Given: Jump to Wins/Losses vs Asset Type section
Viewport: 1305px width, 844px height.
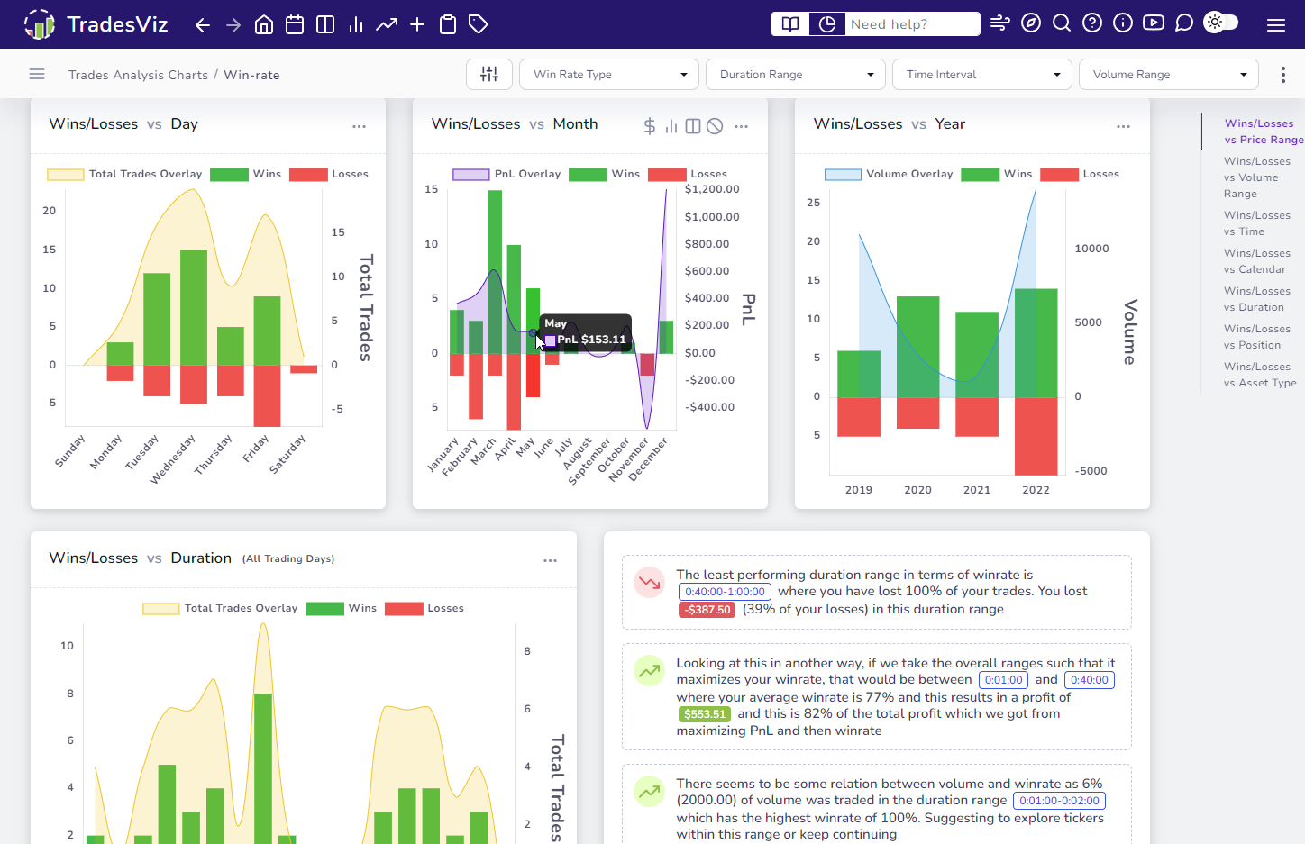Looking at the screenshot, I should [x=1260, y=375].
